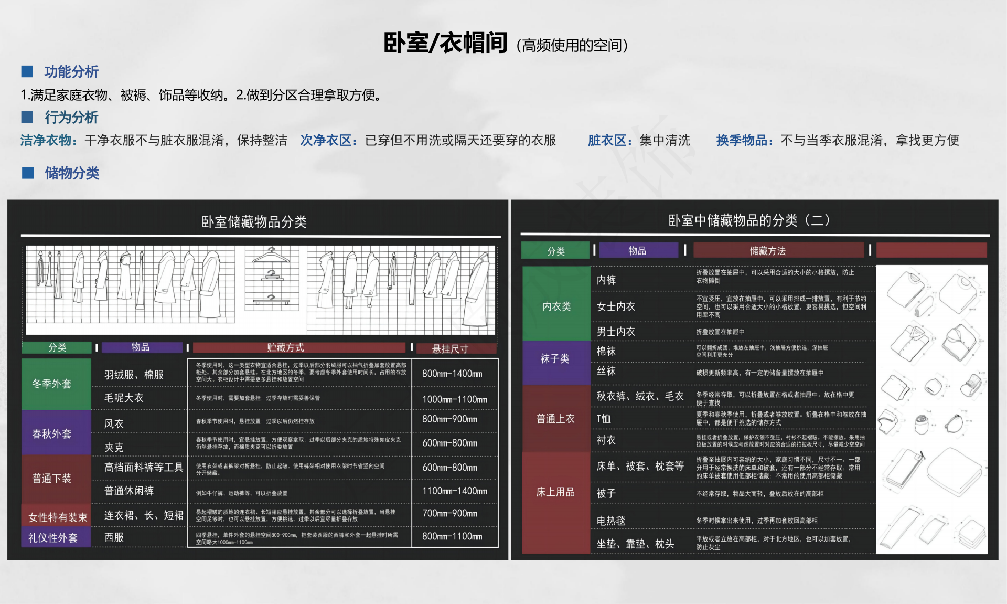Click the green 冬季外套 category block
1007x604 pixels.
pyautogui.click(x=56, y=384)
